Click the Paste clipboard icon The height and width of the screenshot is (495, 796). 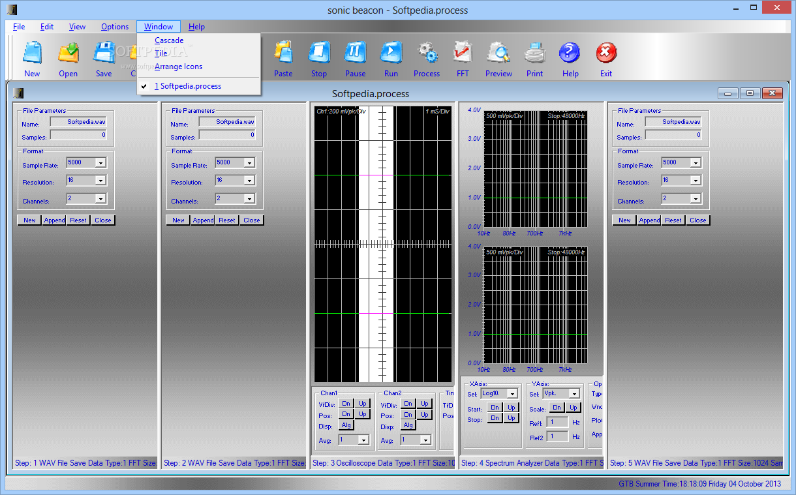click(283, 53)
